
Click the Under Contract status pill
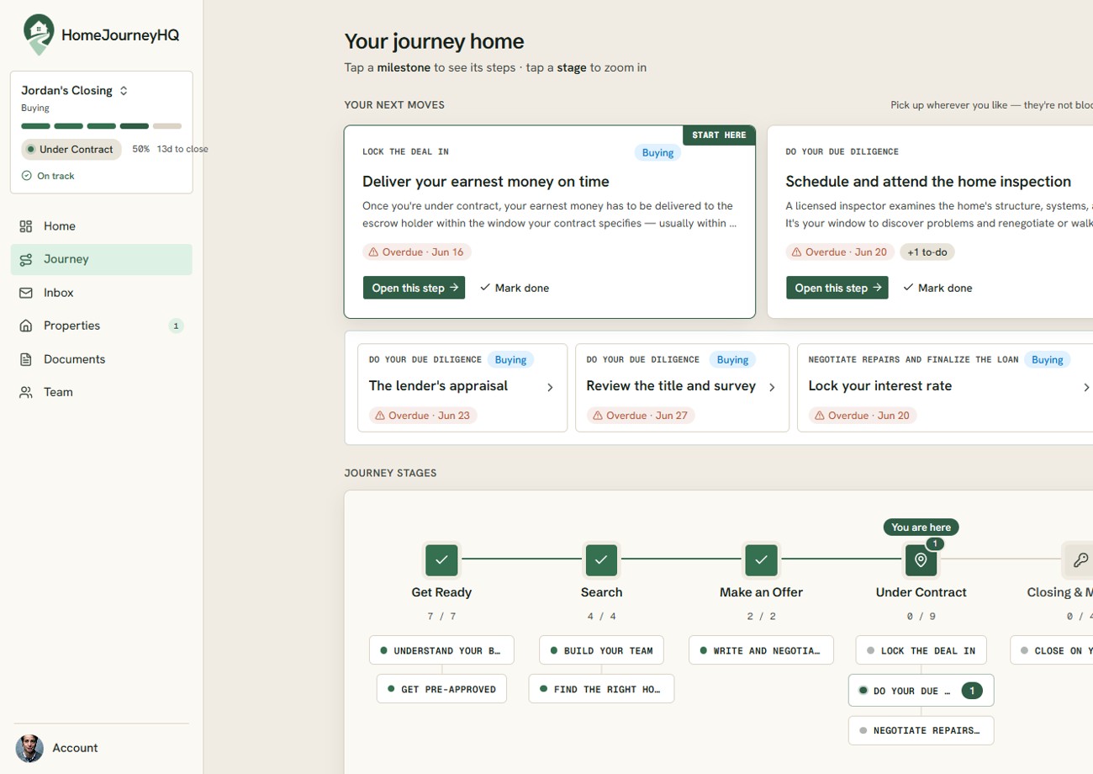71,150
